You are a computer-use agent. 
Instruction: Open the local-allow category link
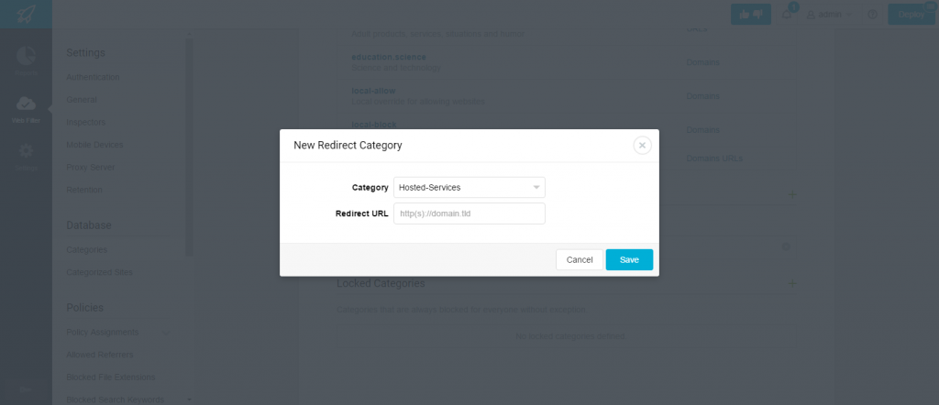[x=374, y=91]
